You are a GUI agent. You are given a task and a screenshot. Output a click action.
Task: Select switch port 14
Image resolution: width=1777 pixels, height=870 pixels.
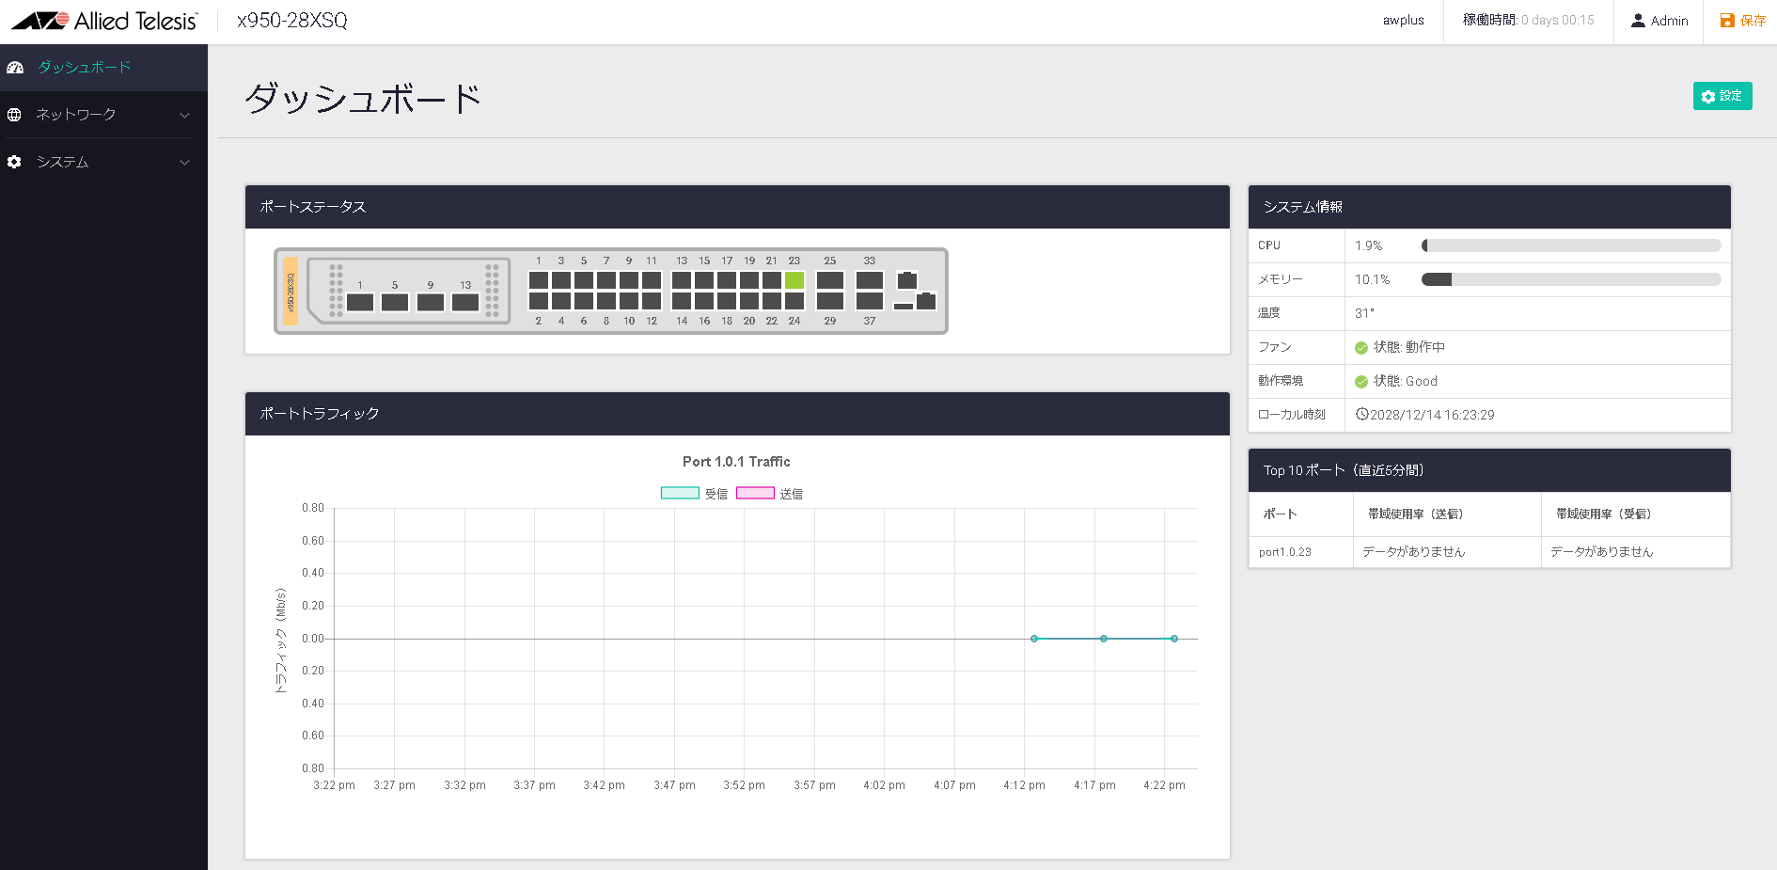[x=682, y=301]
